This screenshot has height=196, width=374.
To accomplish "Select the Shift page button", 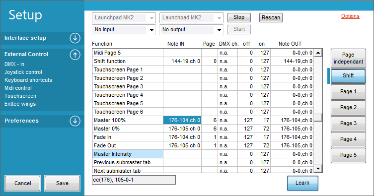I will coord(348,76).
